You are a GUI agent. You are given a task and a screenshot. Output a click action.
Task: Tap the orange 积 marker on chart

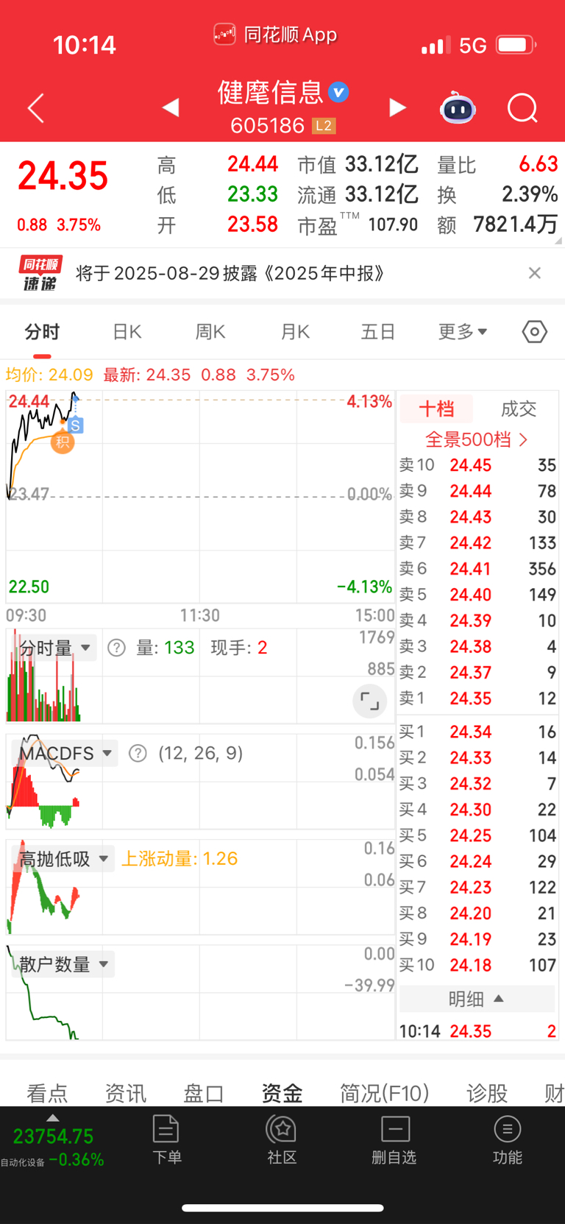(63, 442)
